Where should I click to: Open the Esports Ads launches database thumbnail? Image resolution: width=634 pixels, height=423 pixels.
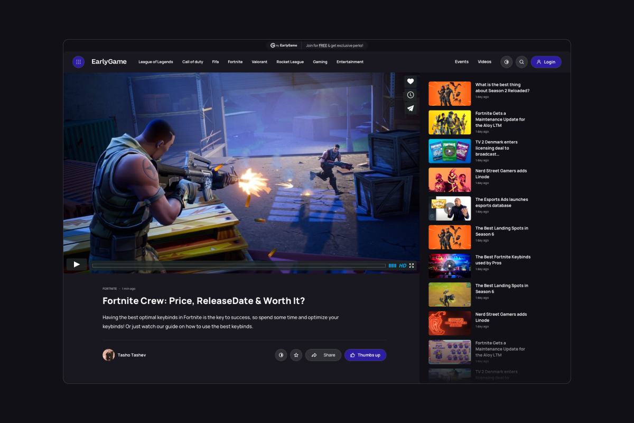pos(450,208)
